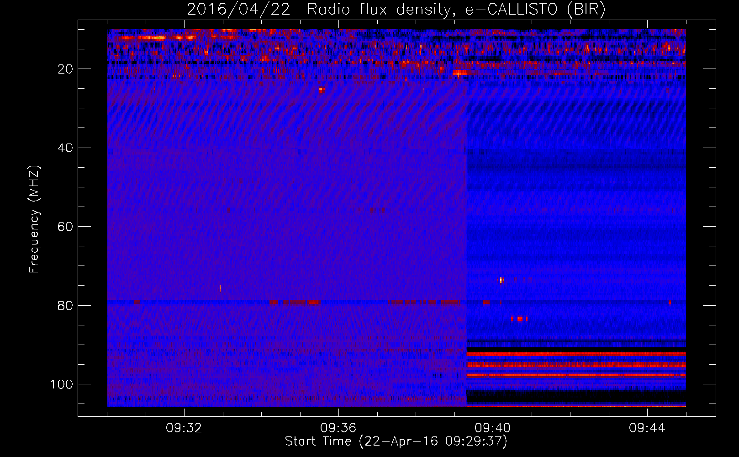Click the "09:32" time tick label
The image size is (739, 457).
click(184, 428)
